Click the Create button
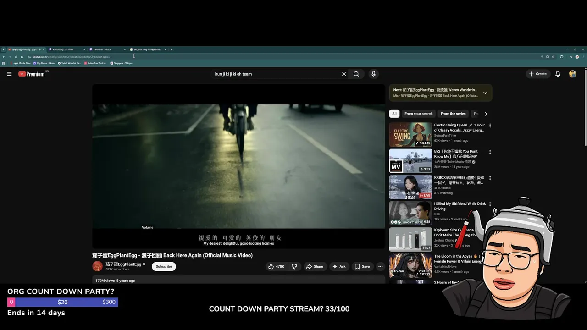Viewport: 587px width, 330px height. point(537,74)
